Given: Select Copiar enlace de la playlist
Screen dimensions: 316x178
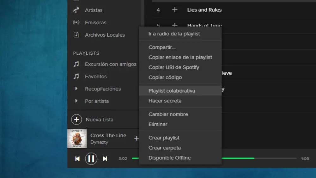Looking at the screenshot, I should click(x=180, y=57).
